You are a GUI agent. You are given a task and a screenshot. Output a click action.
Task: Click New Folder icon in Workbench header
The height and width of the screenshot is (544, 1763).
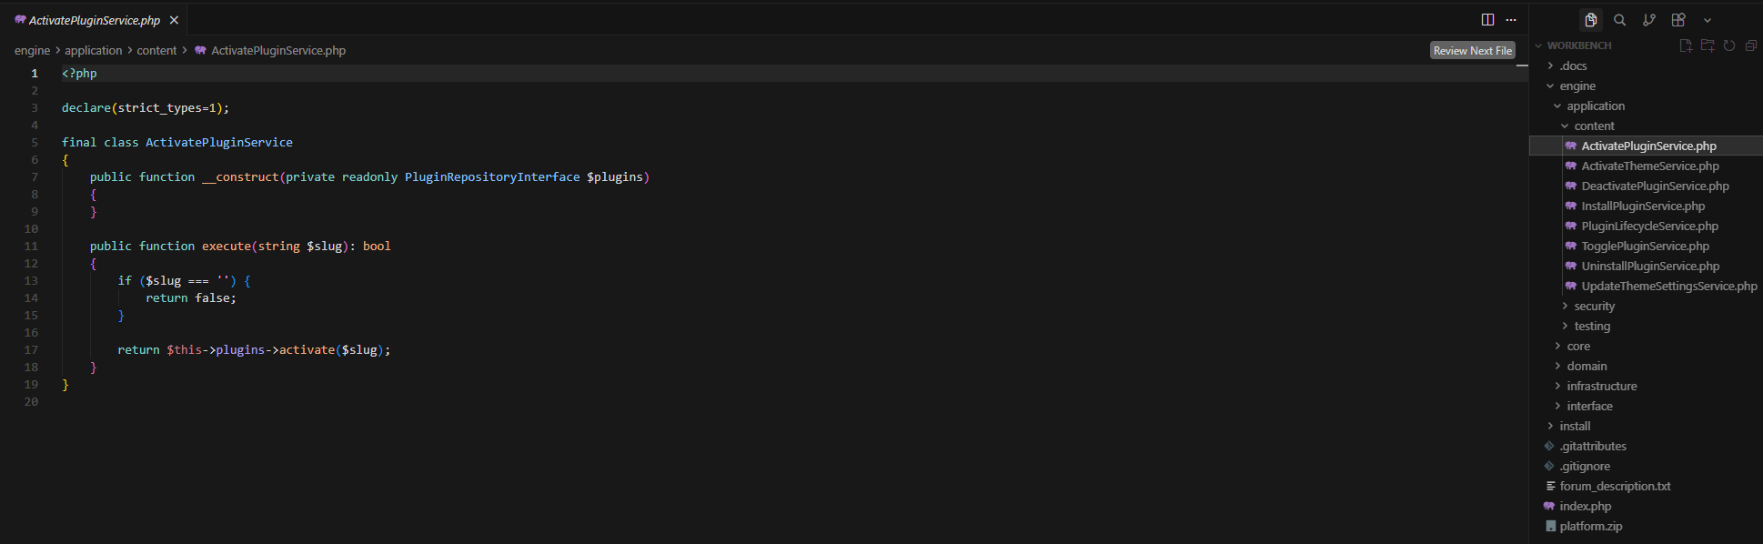[1708, 45]
